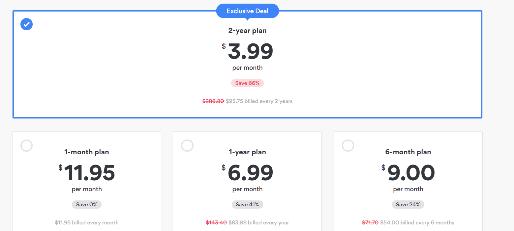Click the 1-year plan heading
514x231 pixels.
247,152
